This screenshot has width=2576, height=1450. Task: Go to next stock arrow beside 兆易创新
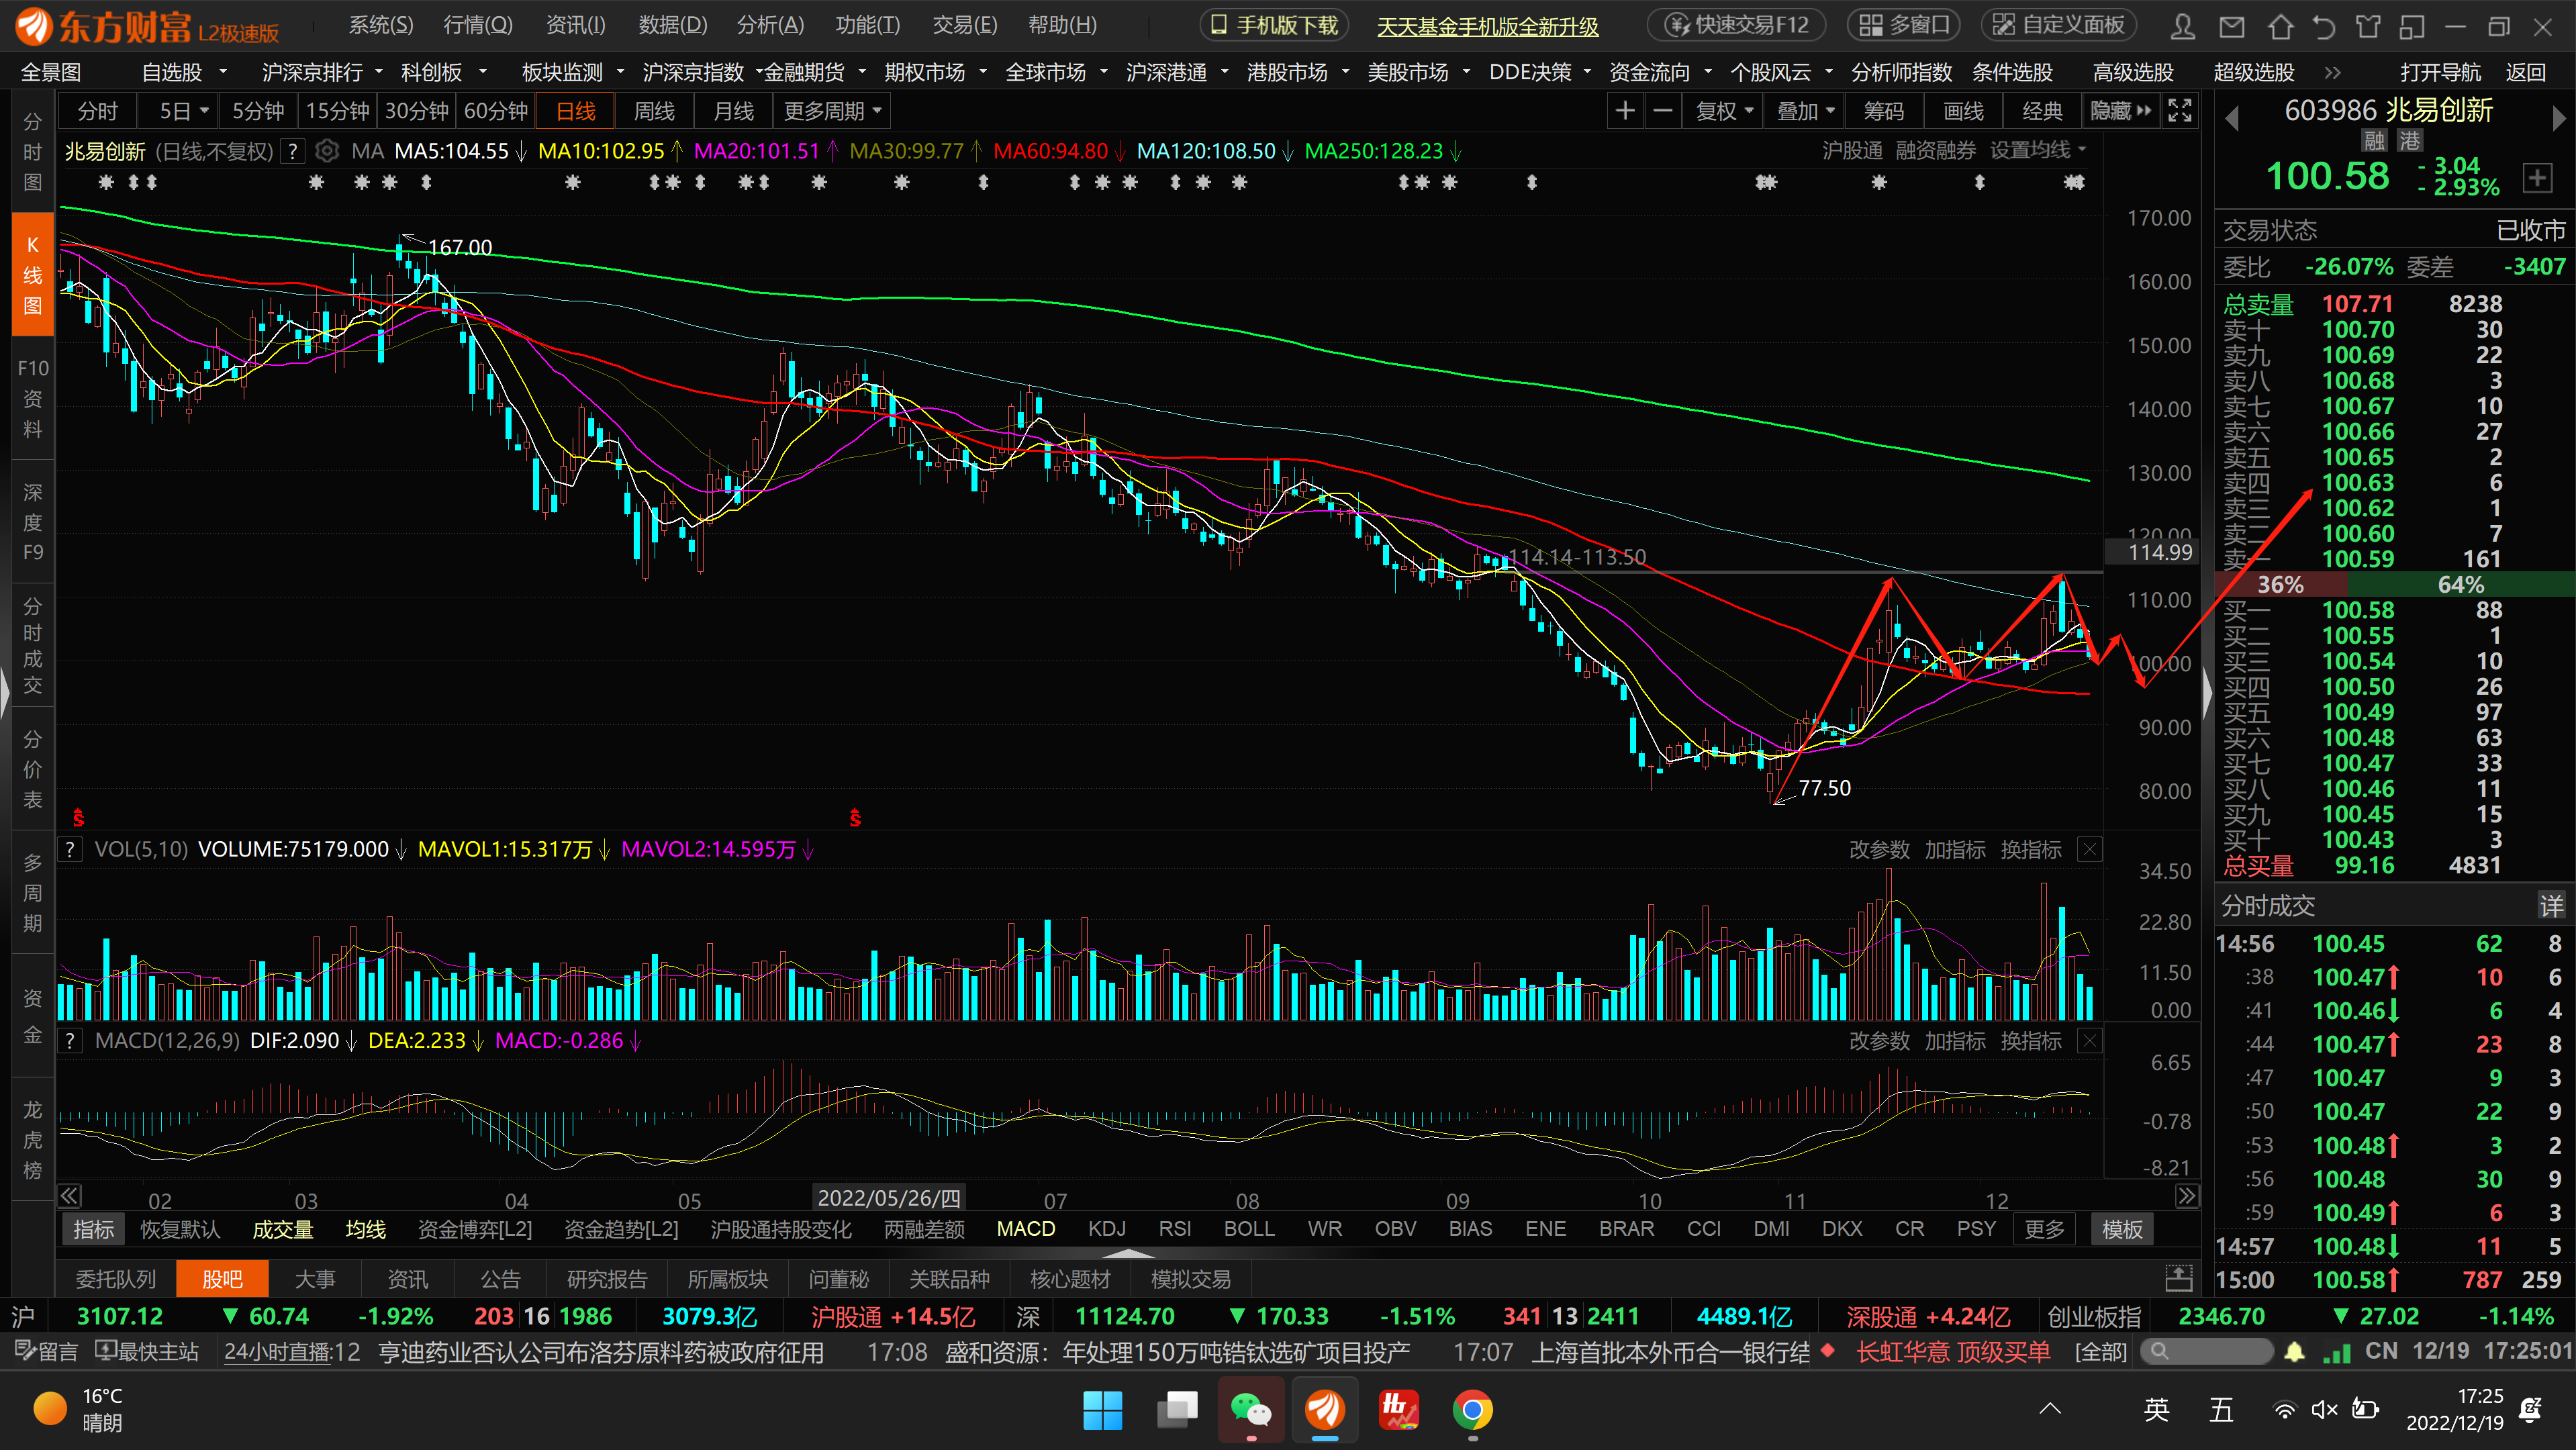2559,119
